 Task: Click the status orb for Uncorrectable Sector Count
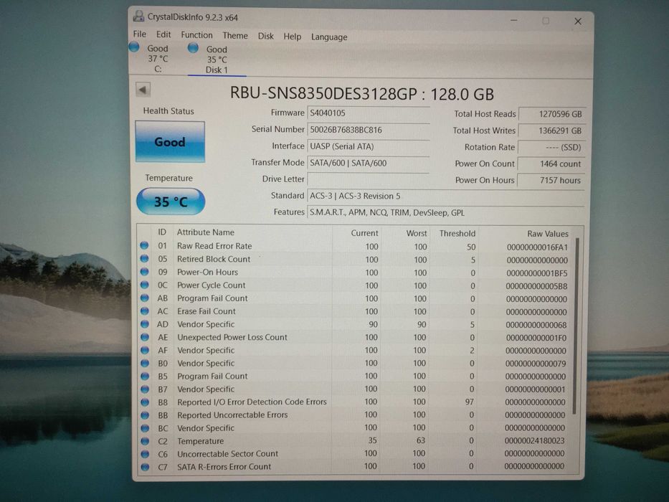pyautogui.click(x=145, y=454)
